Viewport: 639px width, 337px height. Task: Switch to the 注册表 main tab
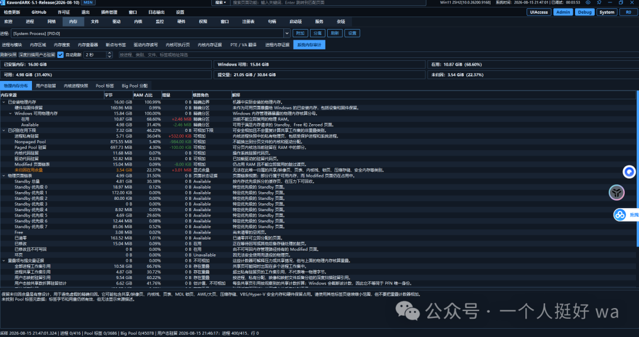(x=248, y=21)
